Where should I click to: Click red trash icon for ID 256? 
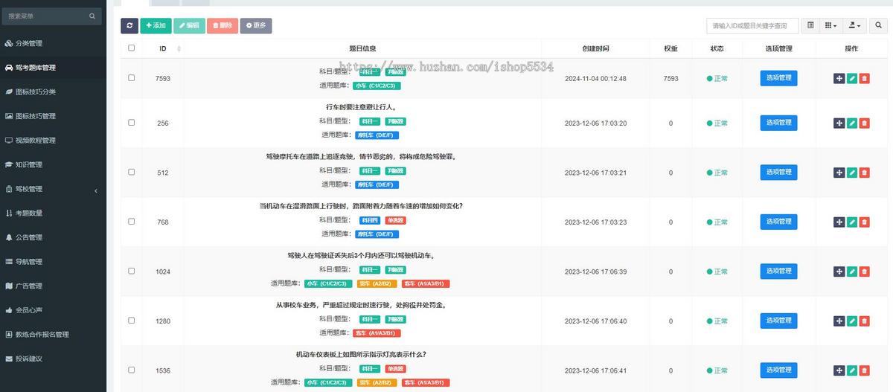(864, 123)
